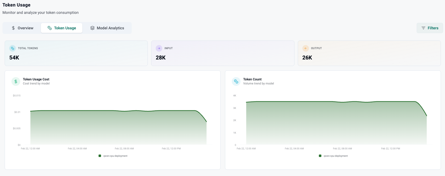Open the Filters panel
The image size is (445, 176).
[x=430, y=28]
